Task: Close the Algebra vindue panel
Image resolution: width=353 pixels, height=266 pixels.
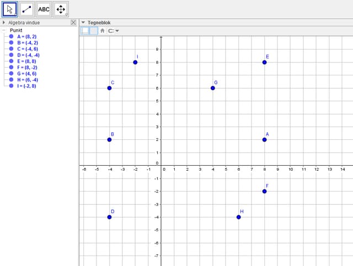Action: point(73,23)
